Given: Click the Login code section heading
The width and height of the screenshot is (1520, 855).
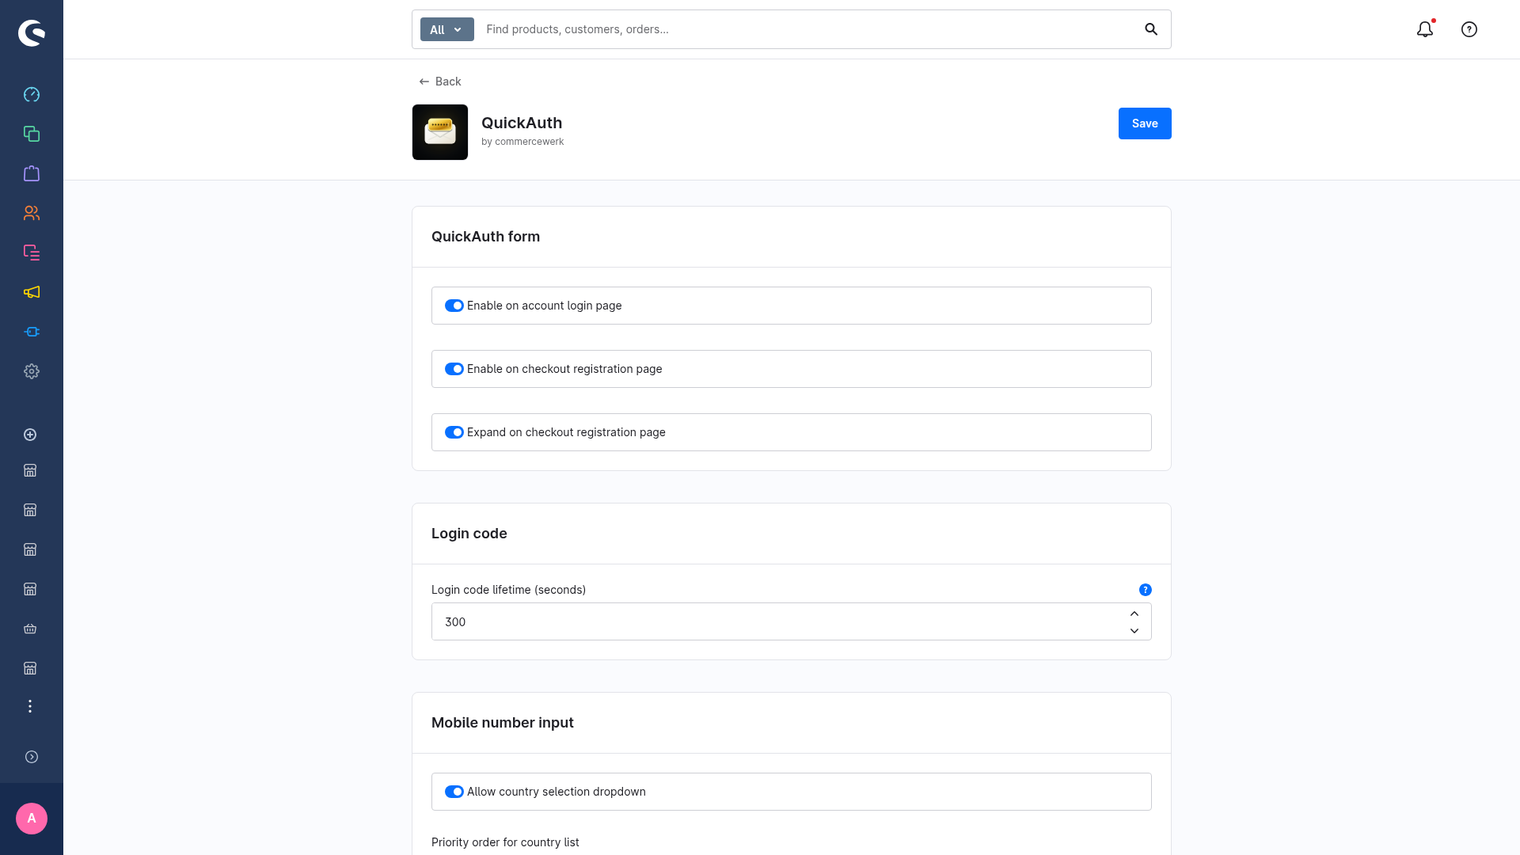Looking at the screenshot, I should click(469, 534).
